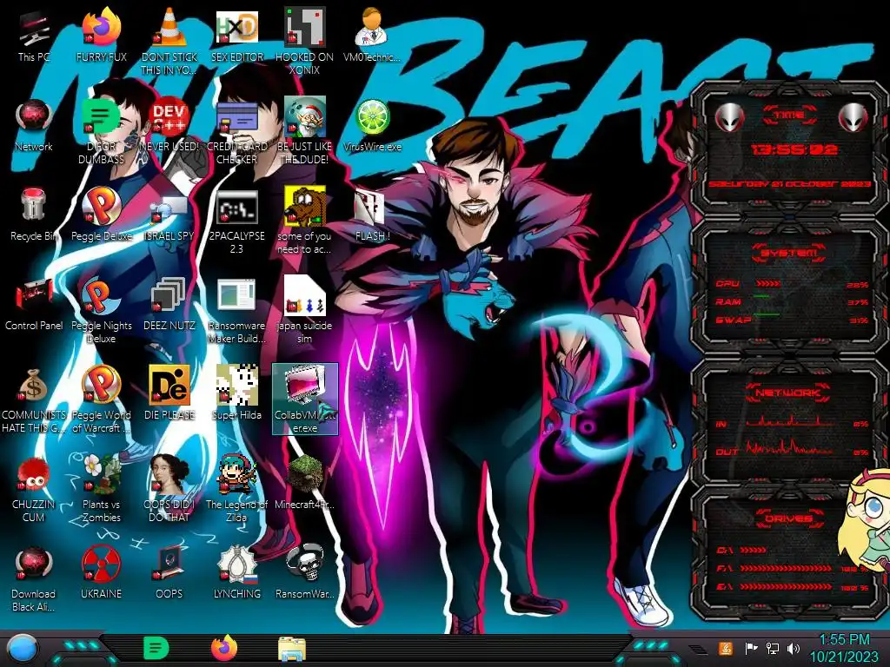Select the highlighted CollabVM...er.exe icon
This screenshot has height=667, width=890.
coord(305,400)
